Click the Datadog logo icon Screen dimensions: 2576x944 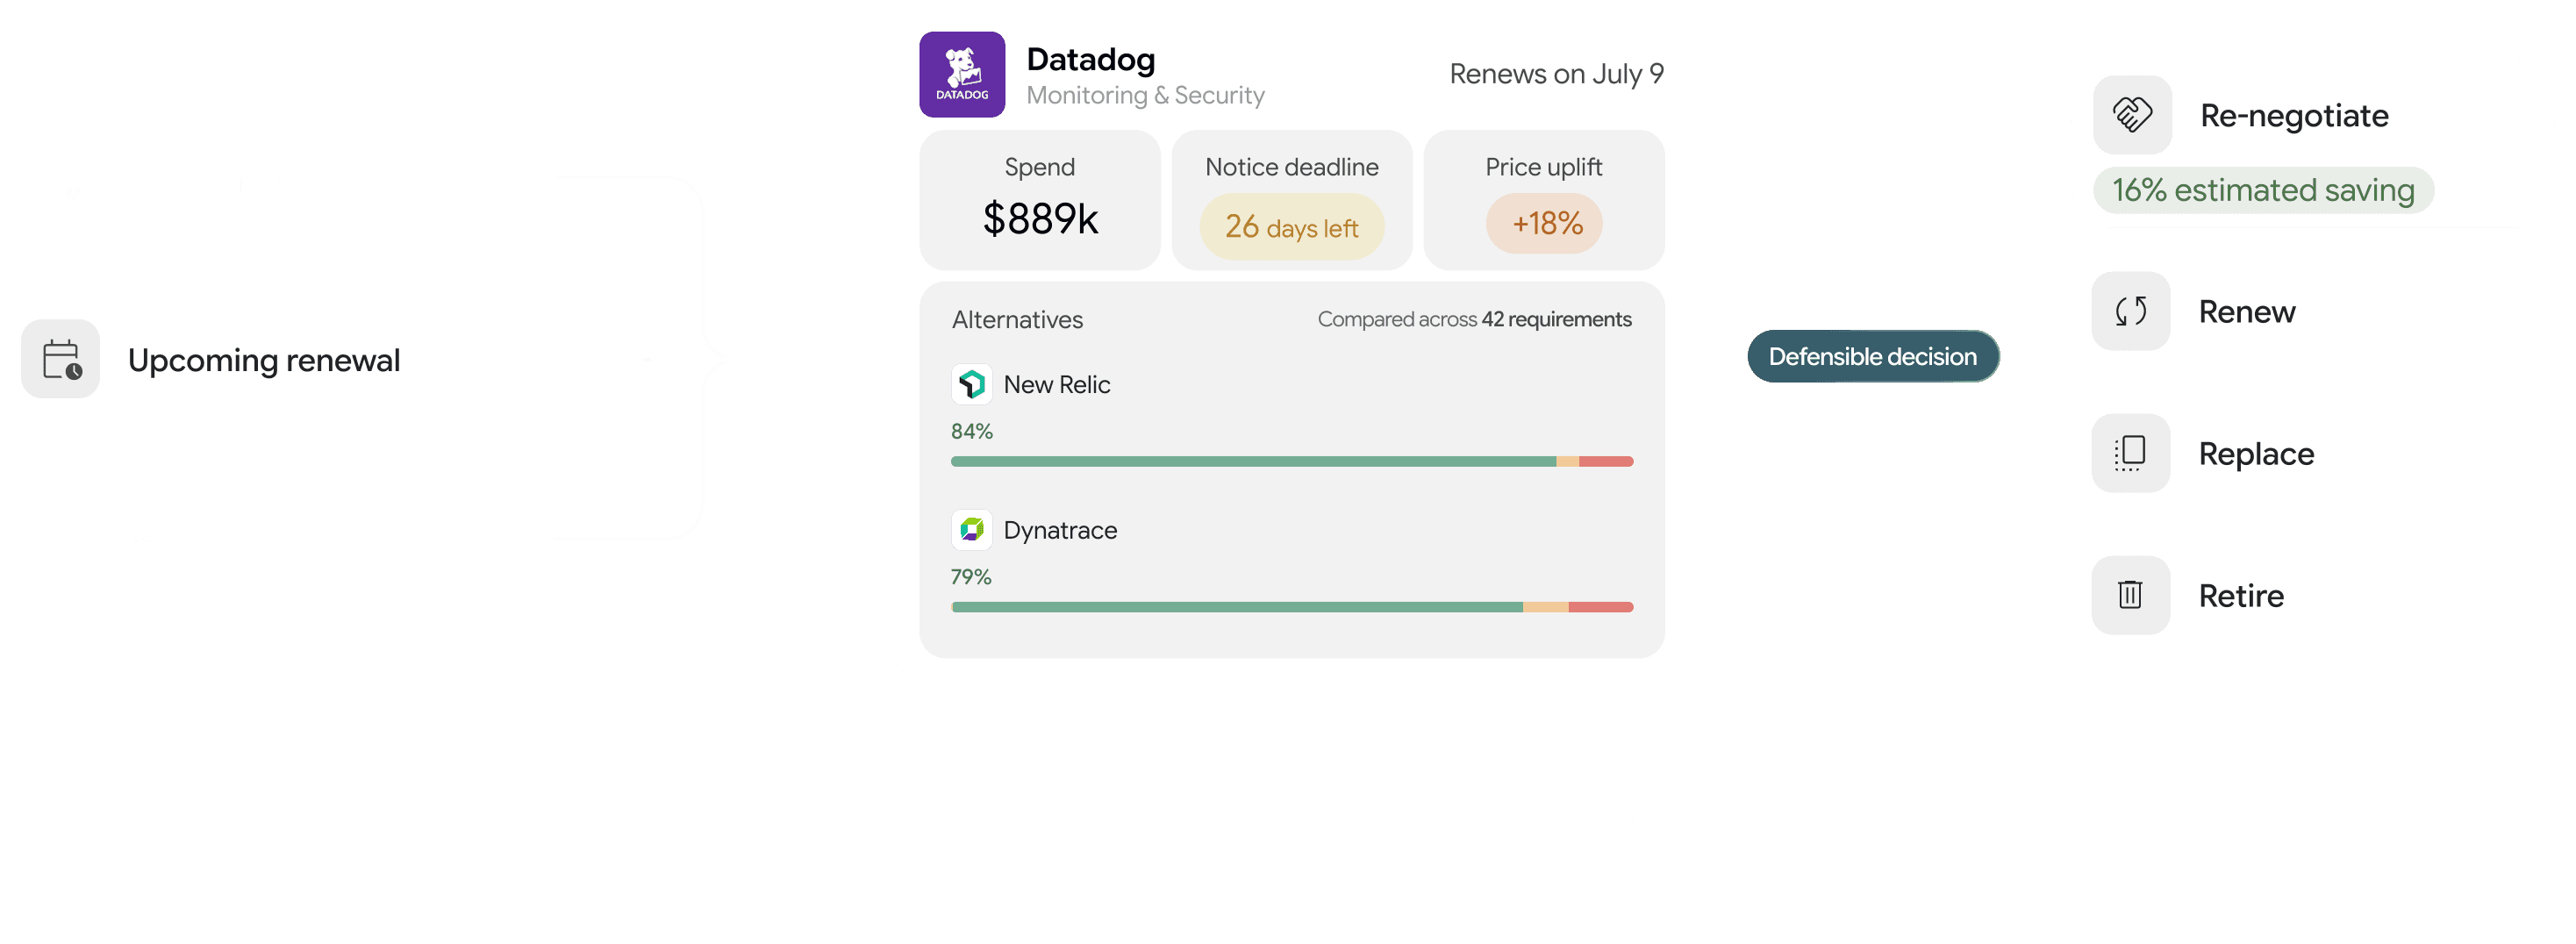[962, 75]
